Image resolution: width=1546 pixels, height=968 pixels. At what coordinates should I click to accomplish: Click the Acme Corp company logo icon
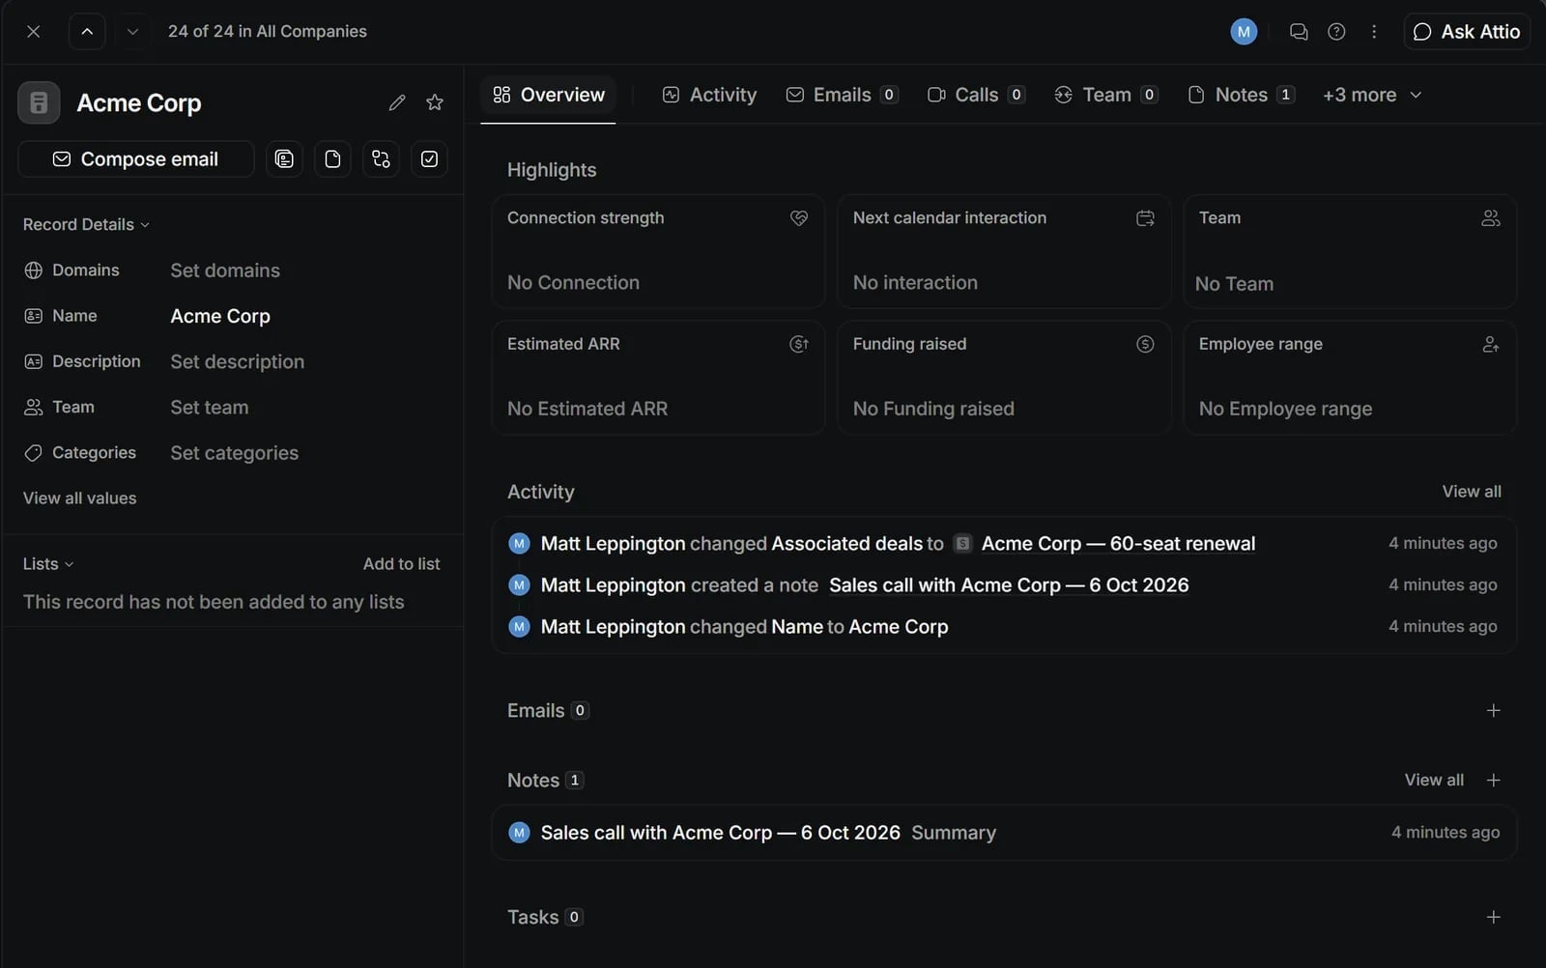click(39, 102)
